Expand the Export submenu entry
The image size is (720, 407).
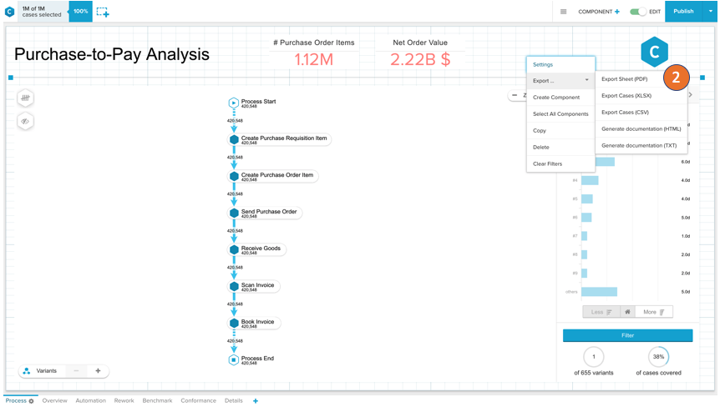pos(560,81)
